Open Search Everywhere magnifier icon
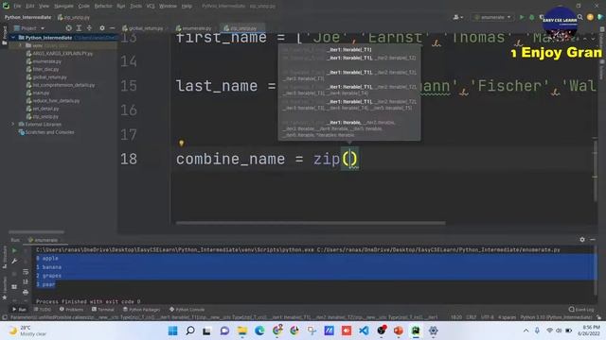 click(580, 17)
